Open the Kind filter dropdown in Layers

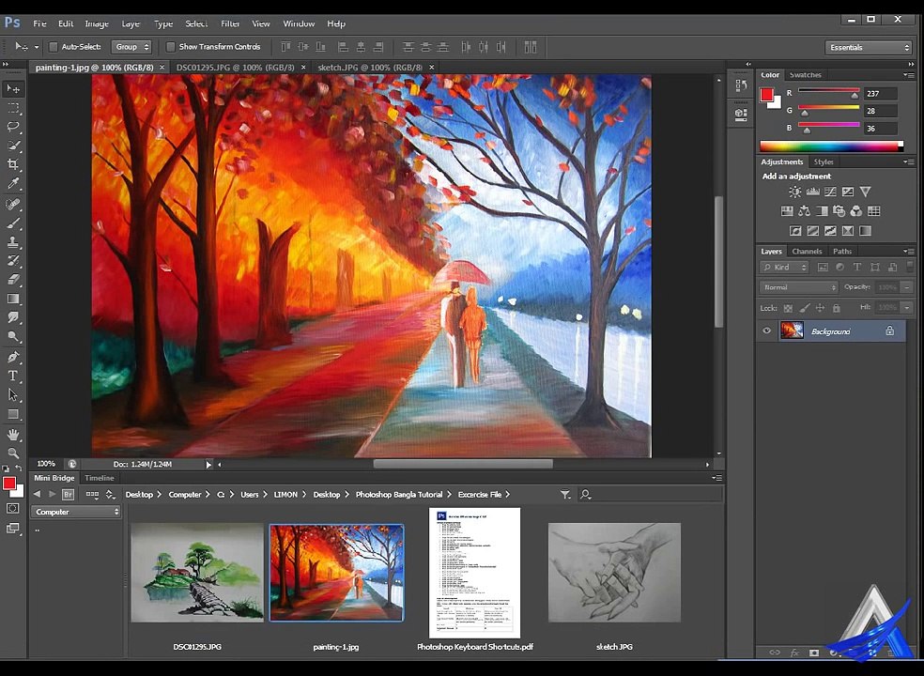coord(784,267)
